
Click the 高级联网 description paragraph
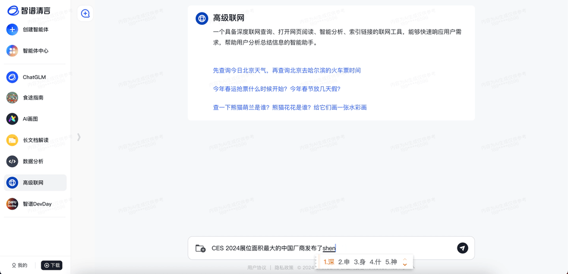point(337,37)
